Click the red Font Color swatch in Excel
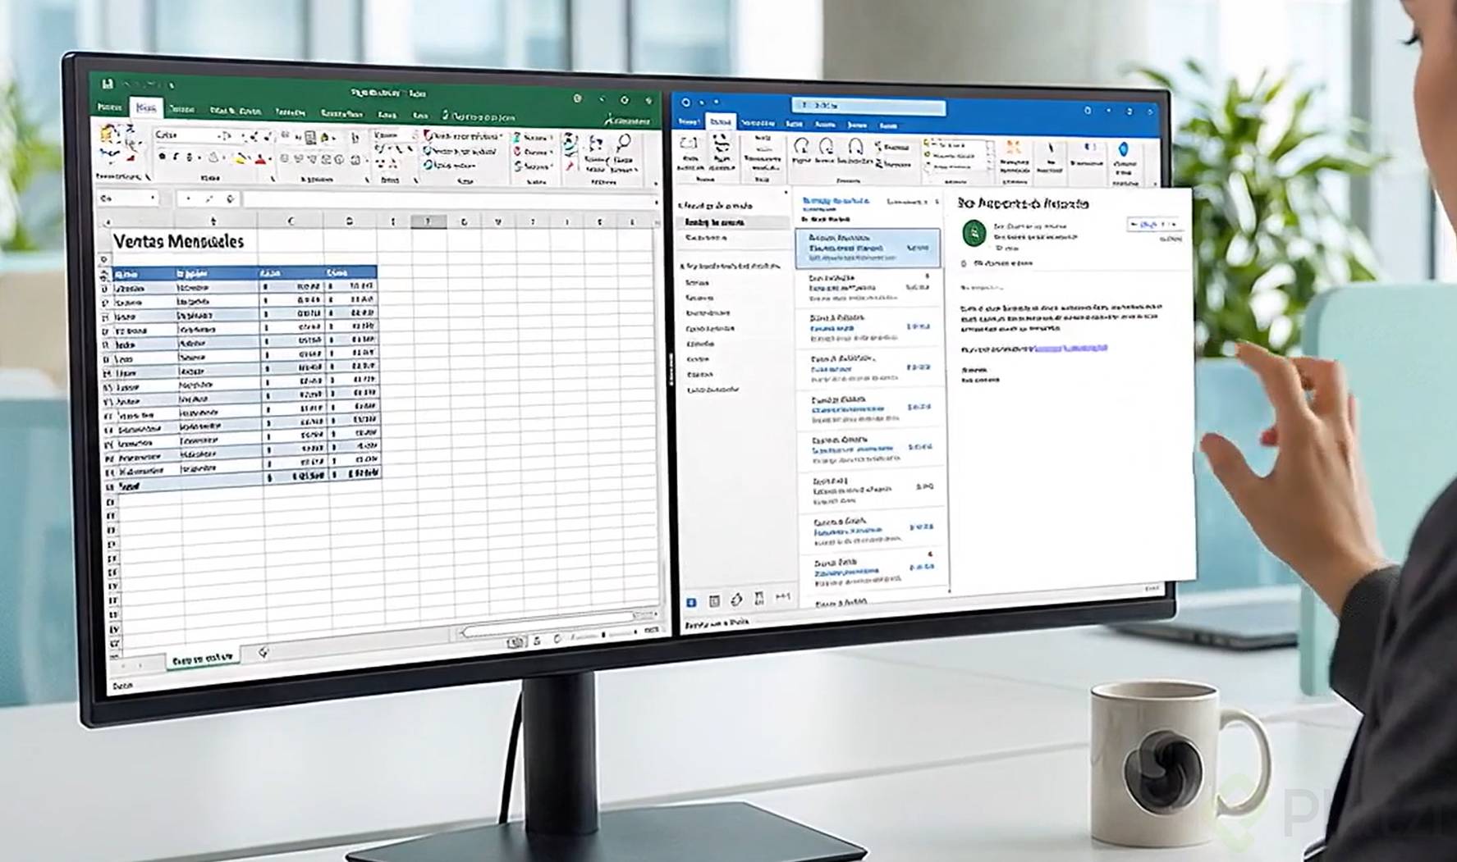The width and height of the screenshot is (1457, 862). coord(260,158)
